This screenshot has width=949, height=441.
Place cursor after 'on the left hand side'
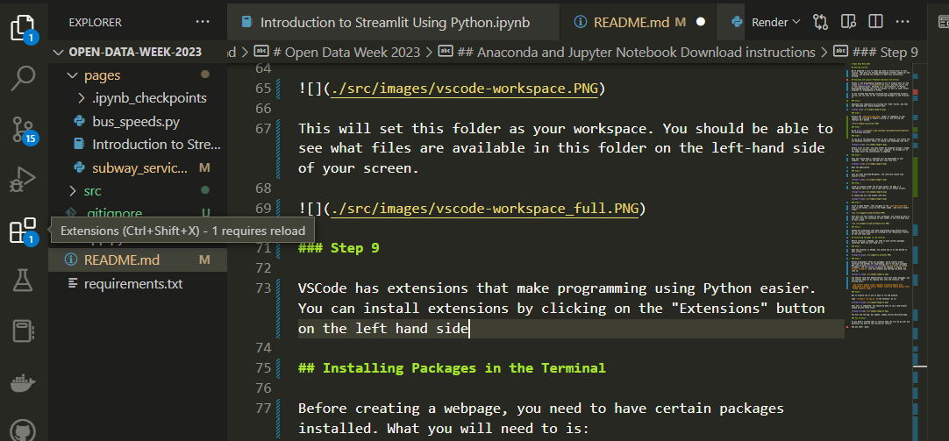(469, 329)
